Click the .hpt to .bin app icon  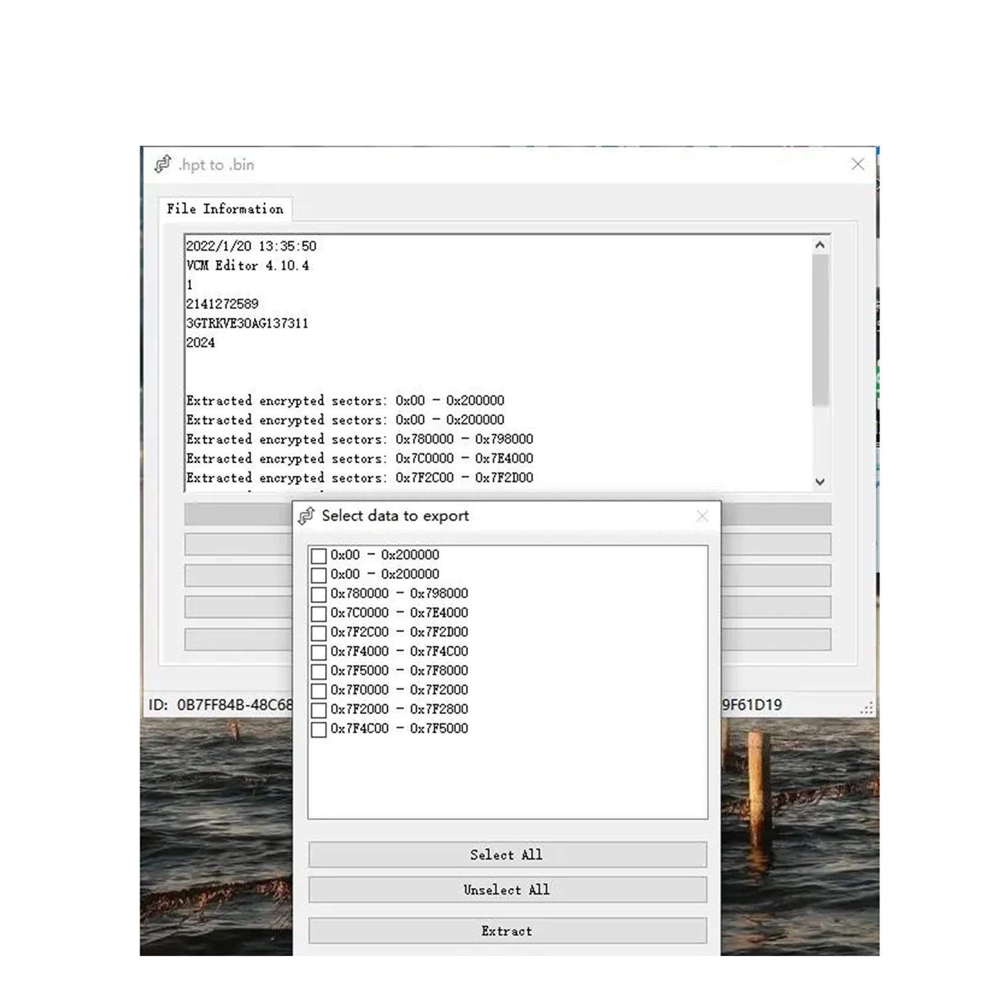pos(163,164)
